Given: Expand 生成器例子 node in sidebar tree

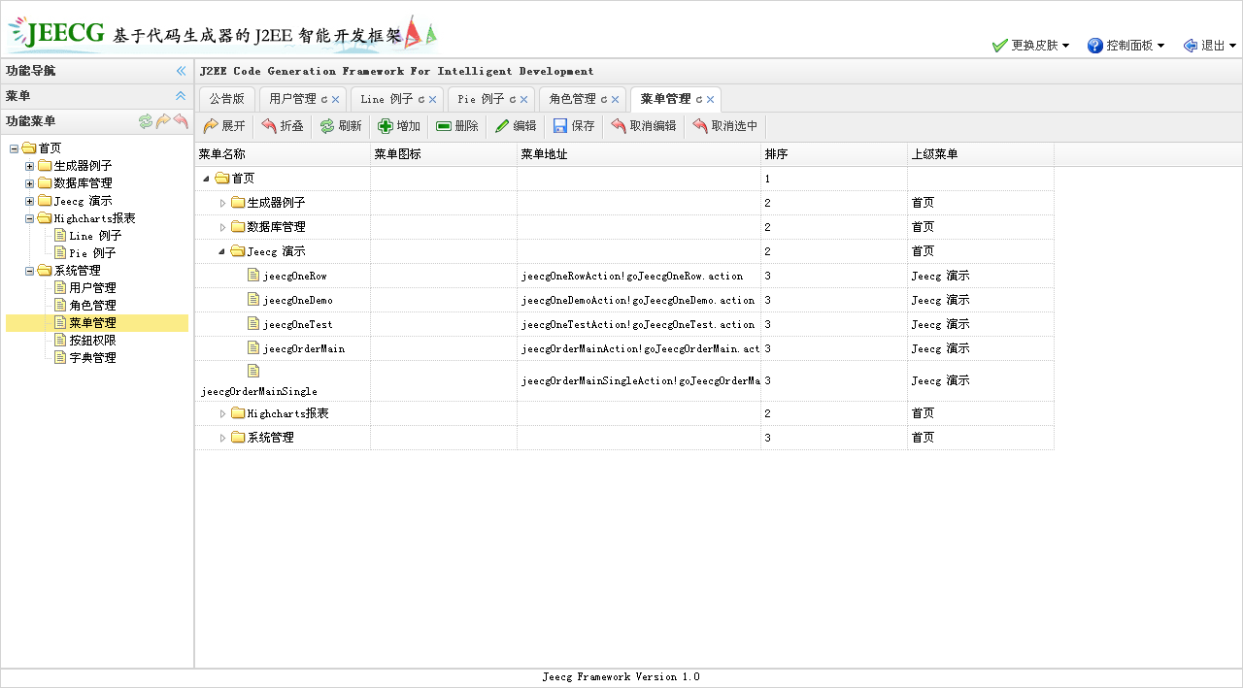Looking at the screenshot, I should tap(29, 166).
